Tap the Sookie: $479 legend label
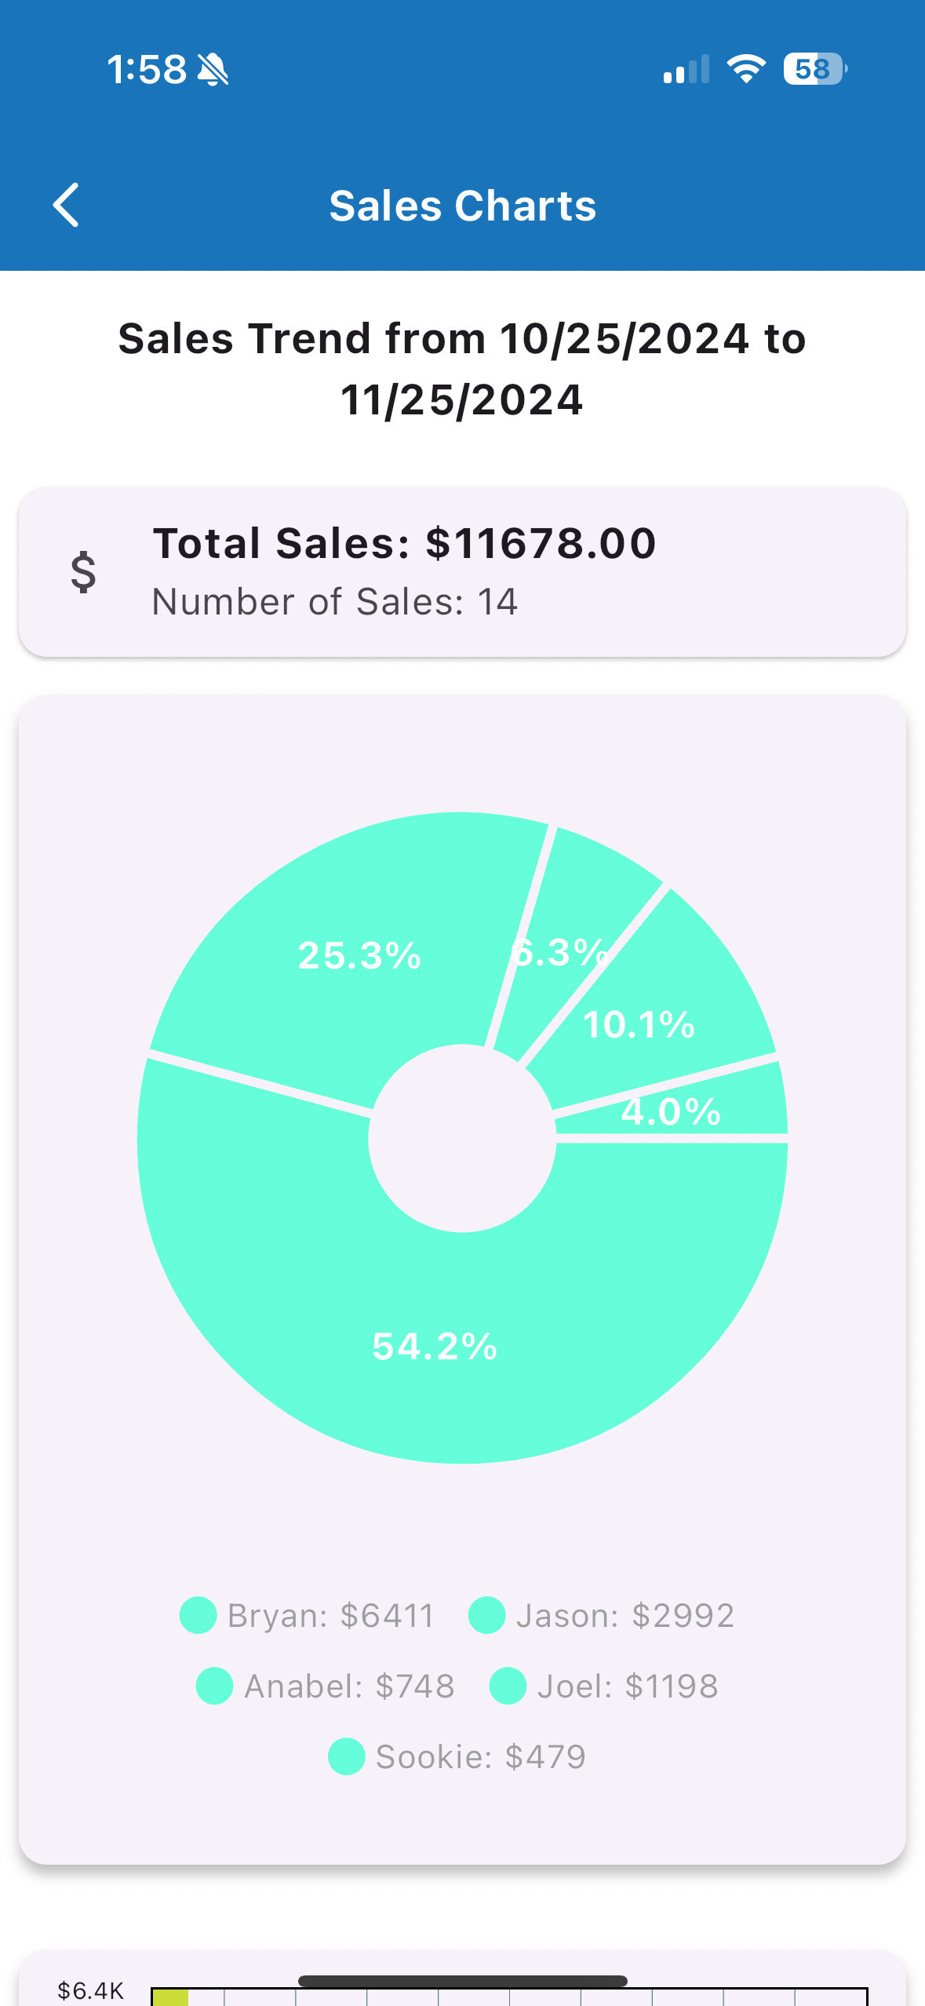Screen dimensions: 925x2006 pos(481,1756)
